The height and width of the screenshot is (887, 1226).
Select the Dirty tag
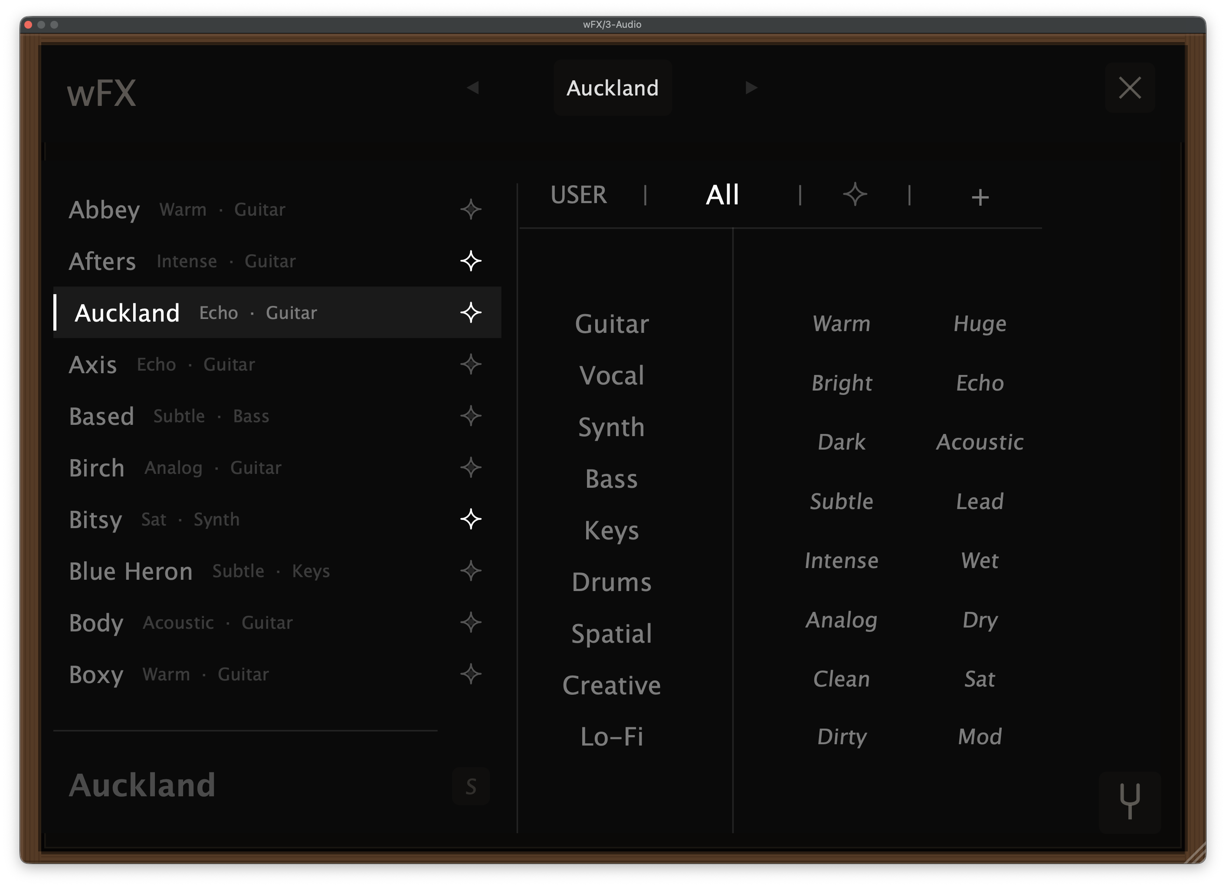click(x=842, y=737)
